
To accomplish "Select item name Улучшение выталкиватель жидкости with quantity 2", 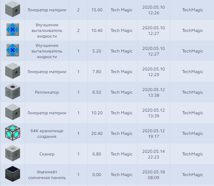I will click(x=47, y=31).
